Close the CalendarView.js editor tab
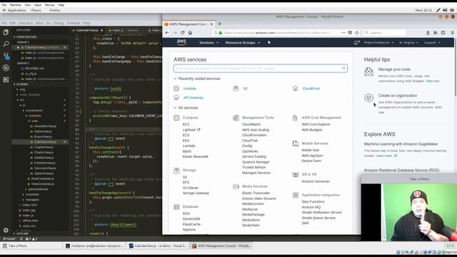This screenshot has height=257, width=457. pos(101,30)
